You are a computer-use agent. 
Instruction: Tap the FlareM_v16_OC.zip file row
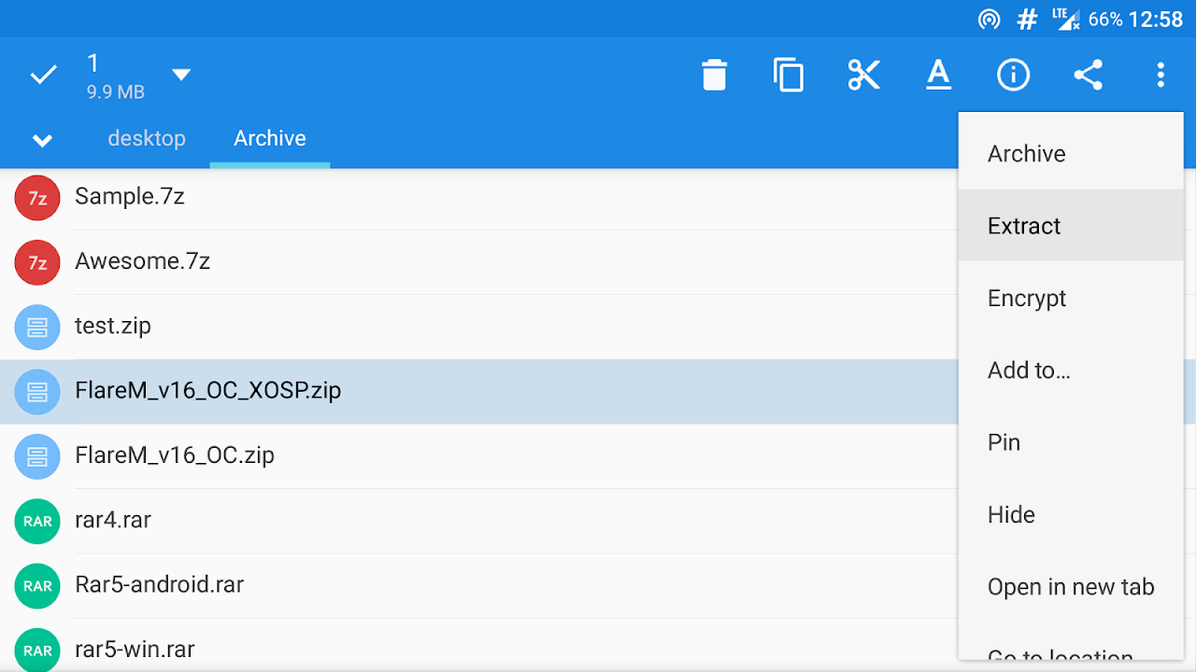[x=467, y=455]
